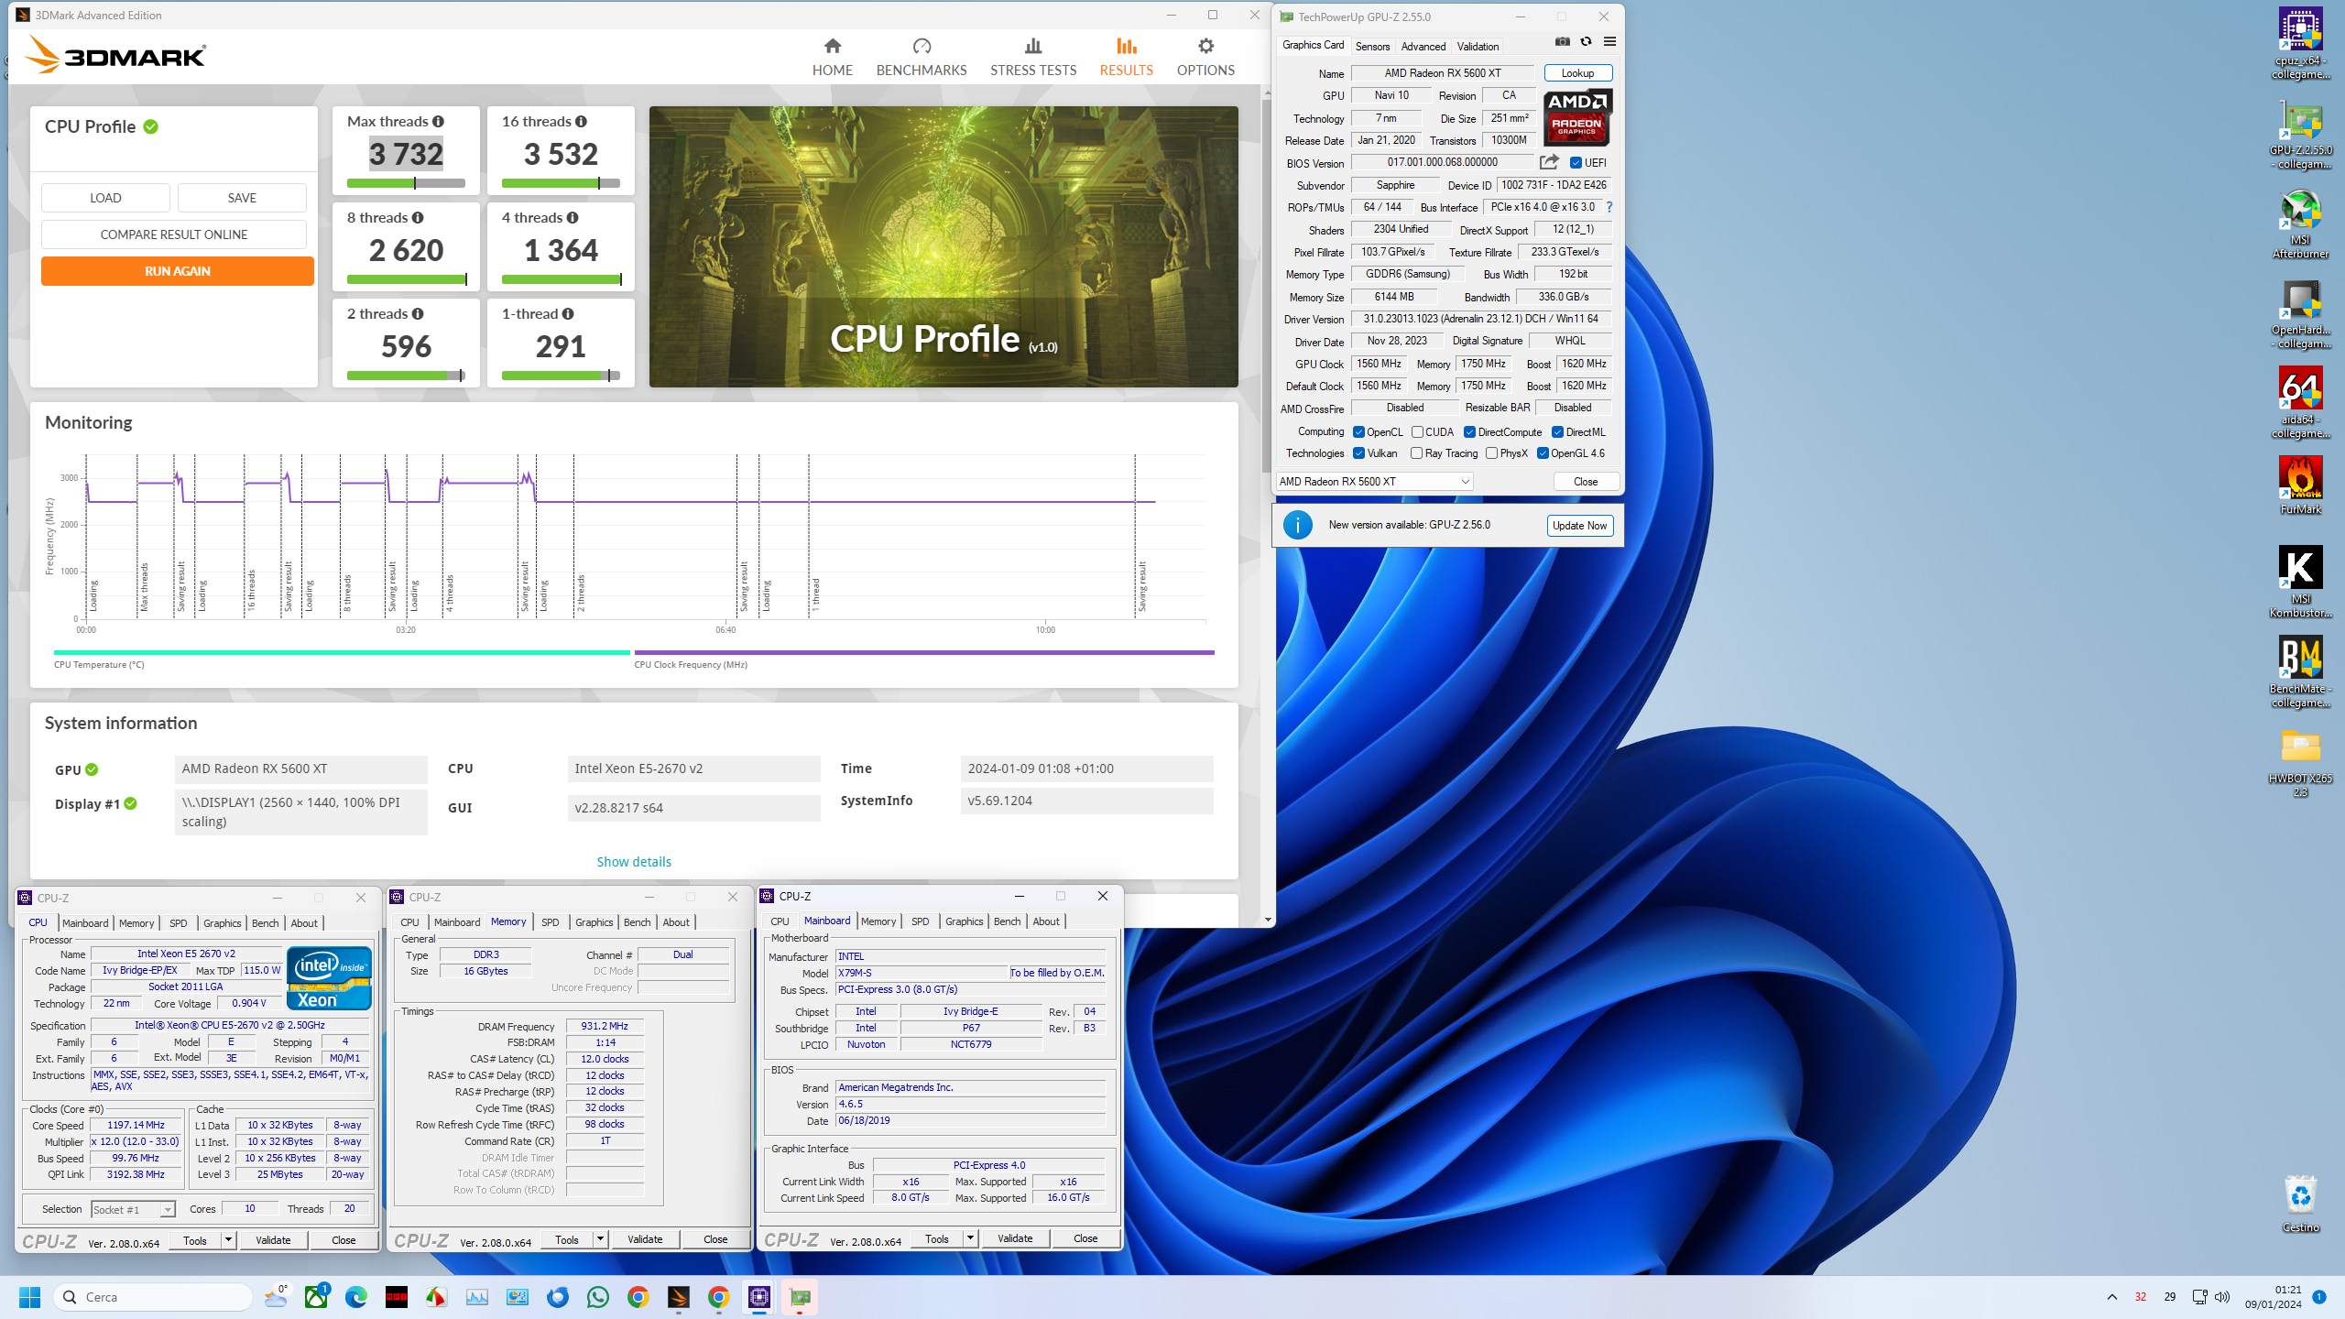
Task: Open BenchMate desktop shortcut
Action: pos(2300,671)
